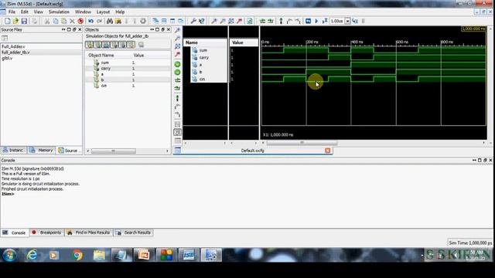Viewport: 495px width, 278px height.
Task: Open the View menu
Action: (x=38, y=12)
